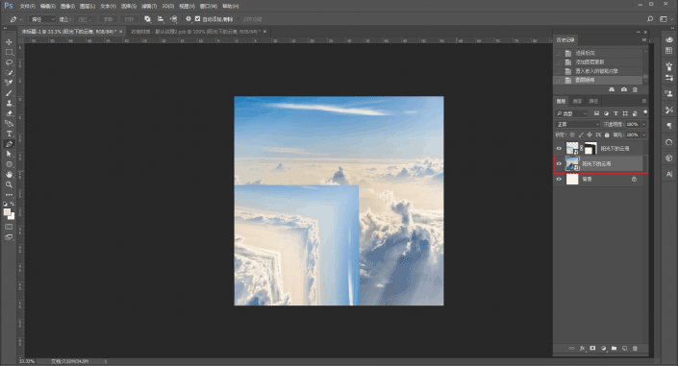Viewport: 678px width, 366px height.
Task: Select the Eyedropper tool in toolbox
Action: coord(9,83)
